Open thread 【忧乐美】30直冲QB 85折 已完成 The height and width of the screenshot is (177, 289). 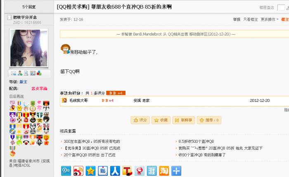pyautogui.click(x=92, y=148)
